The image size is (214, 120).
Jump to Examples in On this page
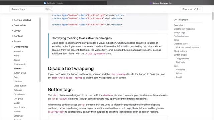[178, 25]
